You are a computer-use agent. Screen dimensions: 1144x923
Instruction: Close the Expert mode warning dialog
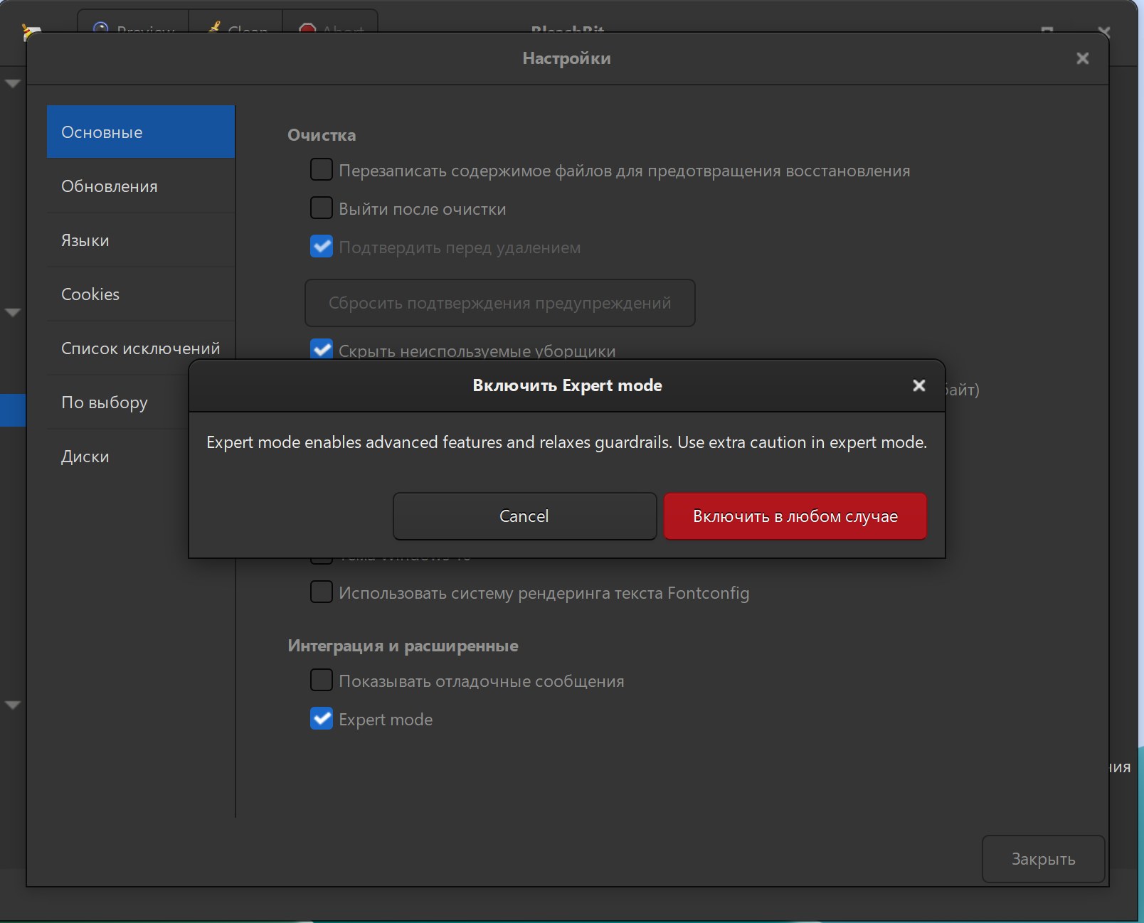coord(918,385)
